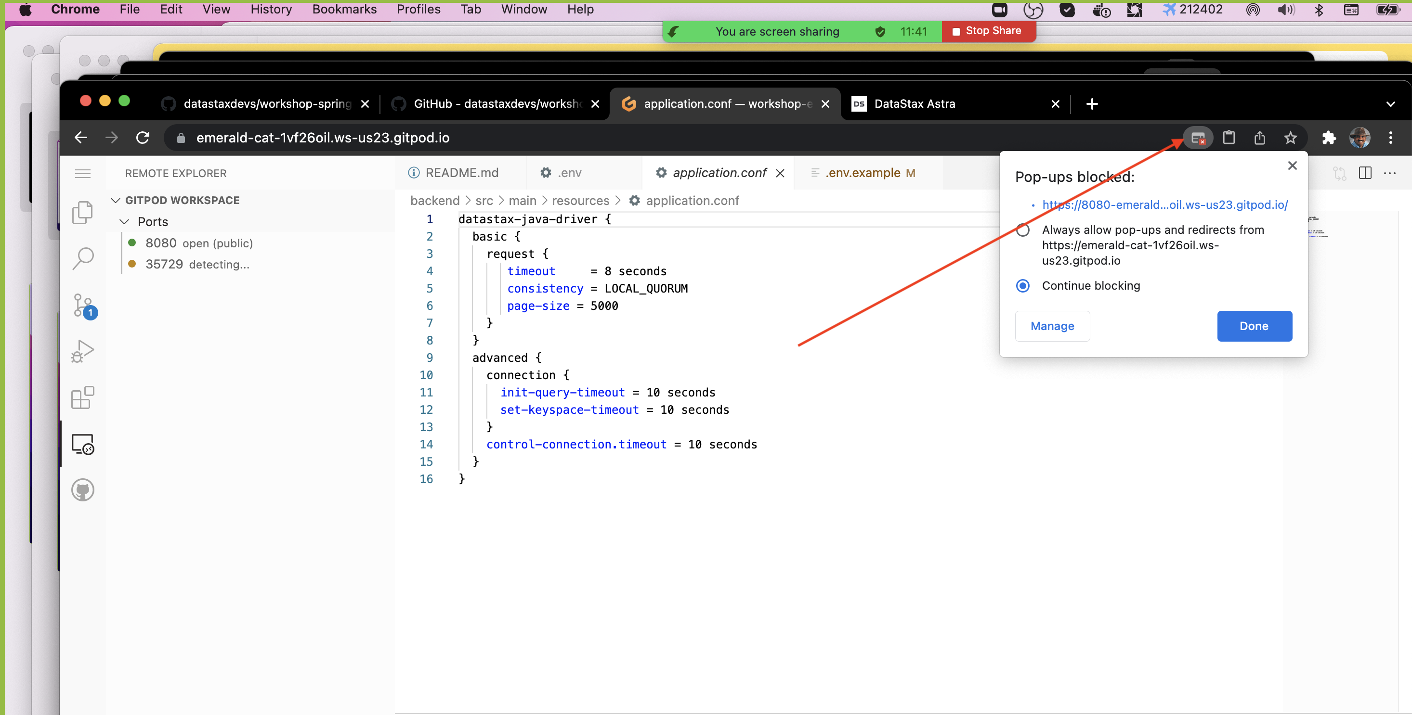The width and height of the screenshot is (1412, 715).
Task: Open the Chrome tab search chevron
Action: [1390, 104]
